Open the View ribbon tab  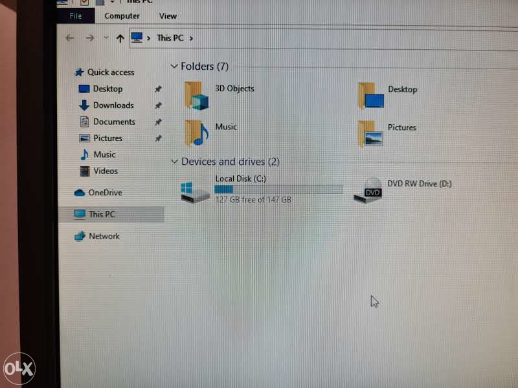(x=168, y=16)
